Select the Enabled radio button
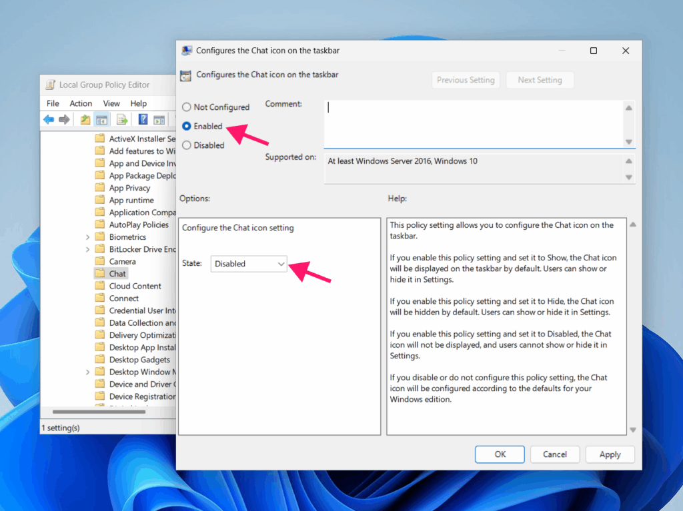Image resolution: width=683 pixels, height=511 pixels. click(x=187, y=126)
